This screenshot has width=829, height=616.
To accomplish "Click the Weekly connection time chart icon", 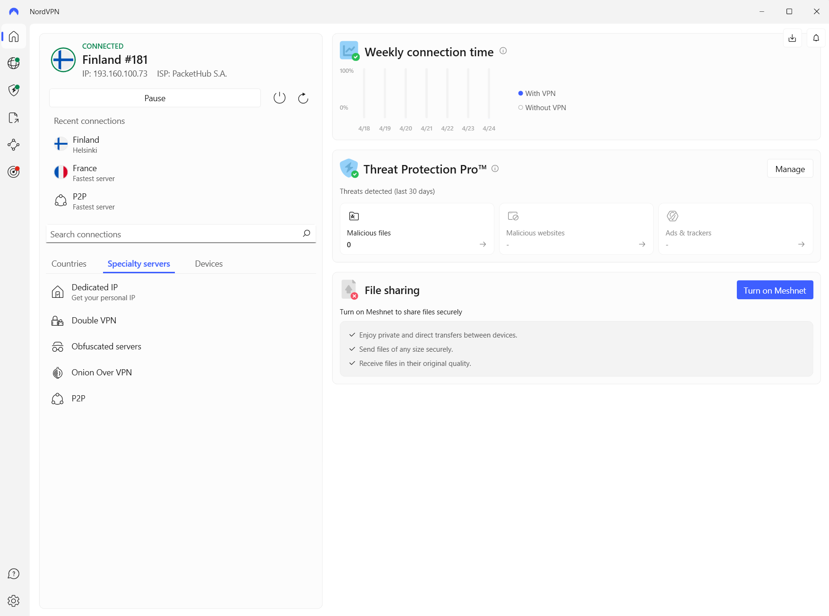I will (x=349, y=51).
